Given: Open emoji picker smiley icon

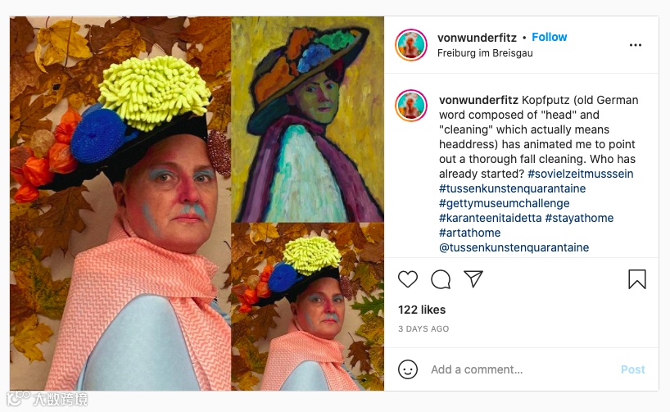Looking at the screenshot, I should click(x=408, y=369).
